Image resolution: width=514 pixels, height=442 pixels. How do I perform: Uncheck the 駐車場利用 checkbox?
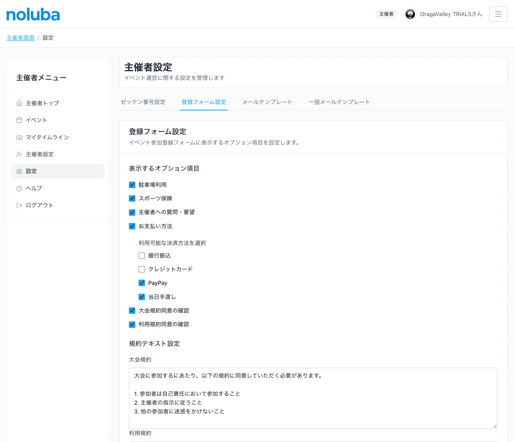pos(132,185)
